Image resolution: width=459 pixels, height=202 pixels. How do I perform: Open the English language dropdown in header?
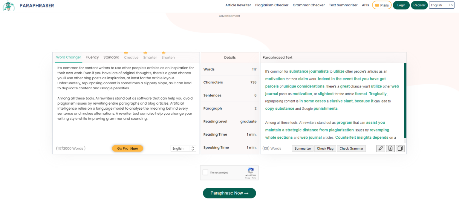click(441, 5)
